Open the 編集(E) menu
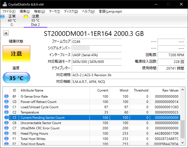Screen dimensions: 188x148 click(x=25, y=11)
